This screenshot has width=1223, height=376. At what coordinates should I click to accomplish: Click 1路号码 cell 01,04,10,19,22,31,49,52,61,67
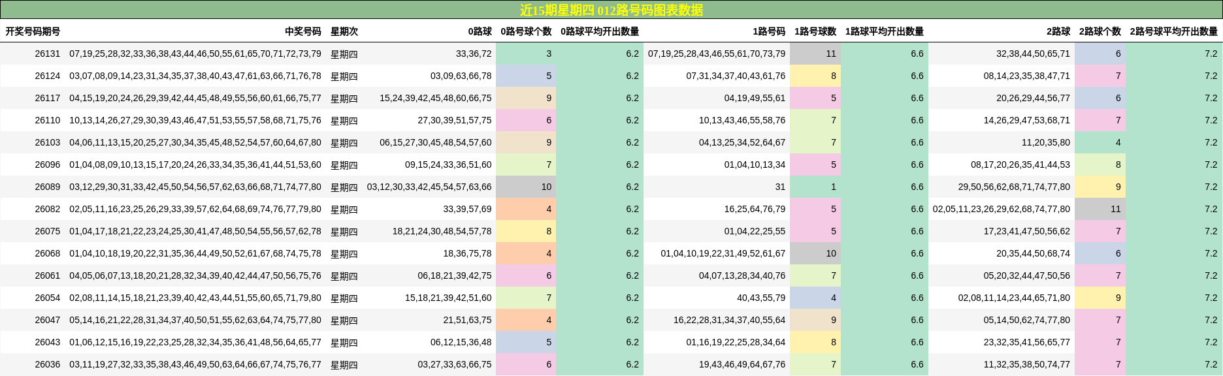point(723,253)
